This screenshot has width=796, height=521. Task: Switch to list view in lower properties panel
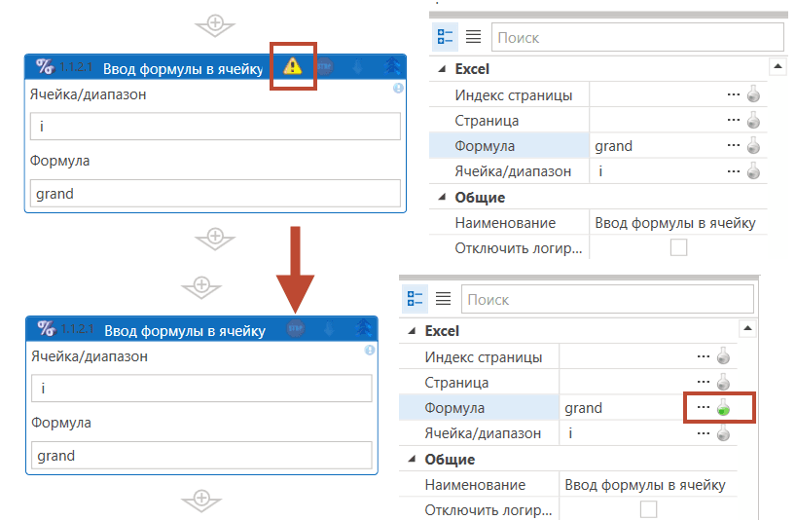pos(443,299)
